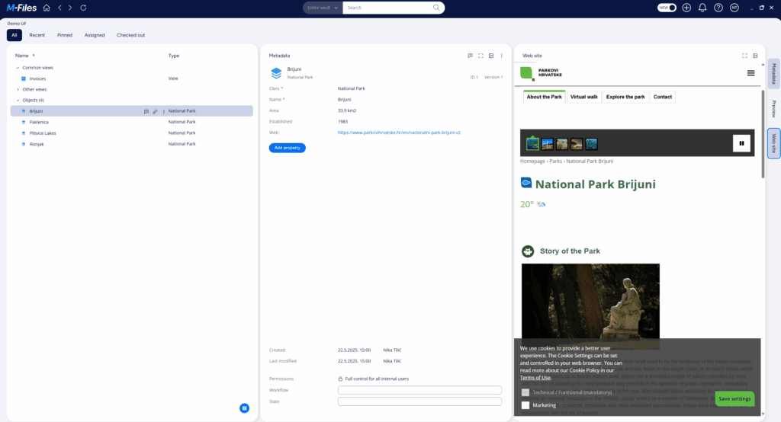781x422 pixels.
Task: Open comments icon in Metadata panel header
Action: (x=471, y=56)
